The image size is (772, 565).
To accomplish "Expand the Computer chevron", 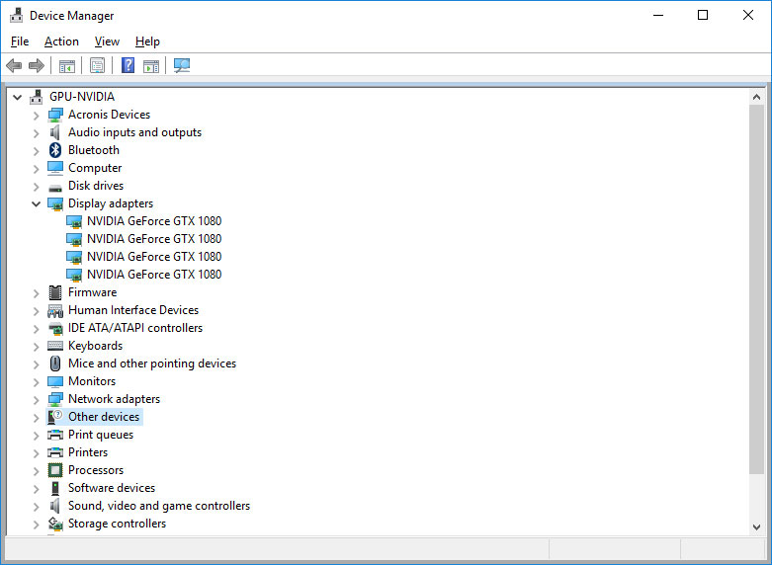I will click(36, 168).
